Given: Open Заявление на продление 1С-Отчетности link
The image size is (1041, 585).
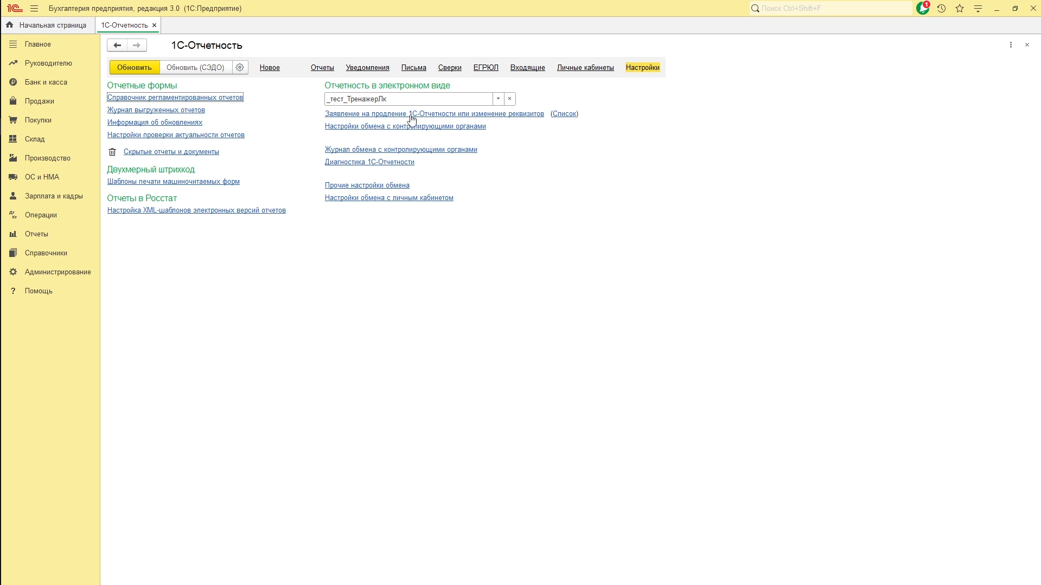Looking at the screenshot, I should pyautogui.click(x=435, y=114).
